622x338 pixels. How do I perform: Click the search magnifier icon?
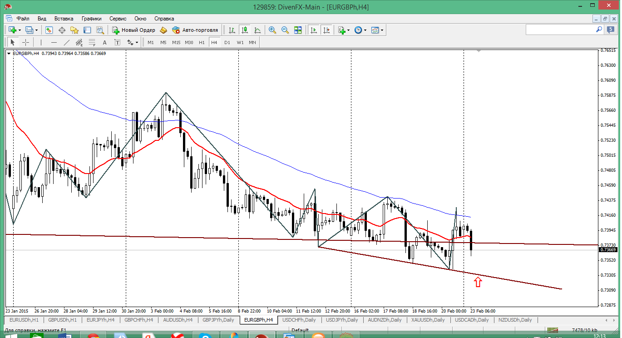[x=599, y=30]
